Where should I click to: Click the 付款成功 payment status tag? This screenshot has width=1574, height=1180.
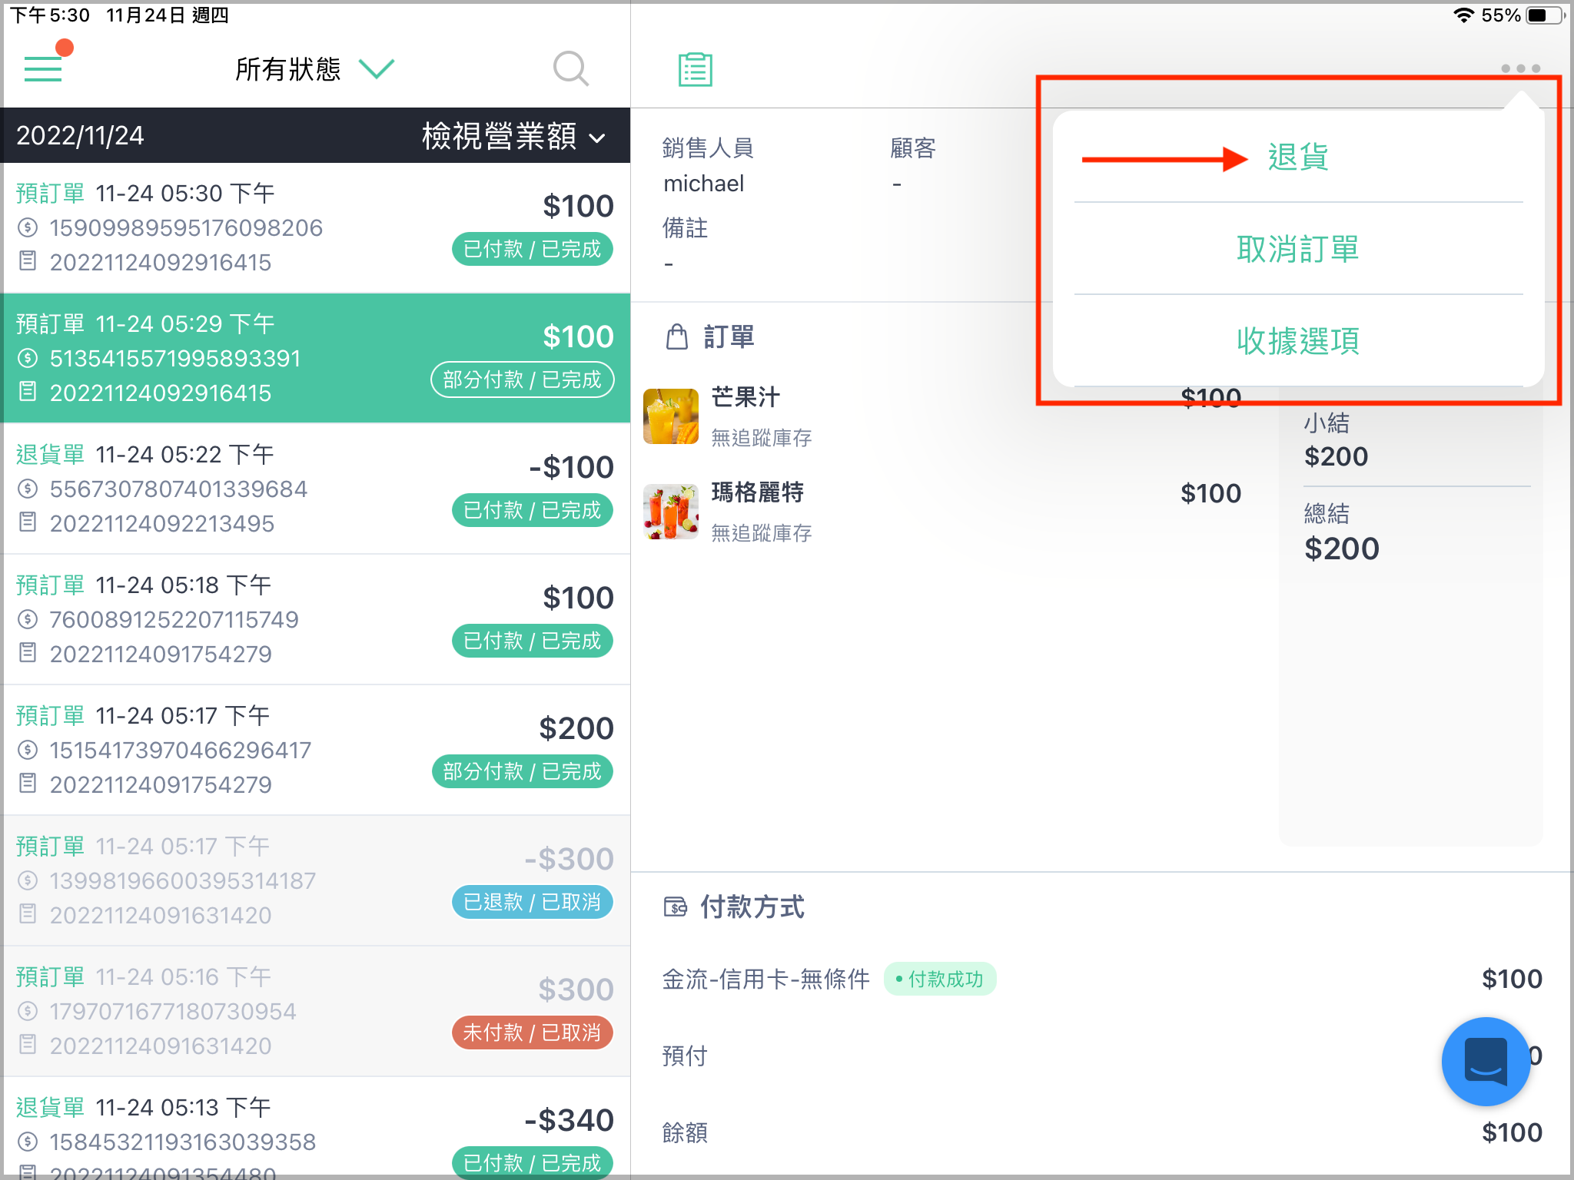(x=939, y=979)
